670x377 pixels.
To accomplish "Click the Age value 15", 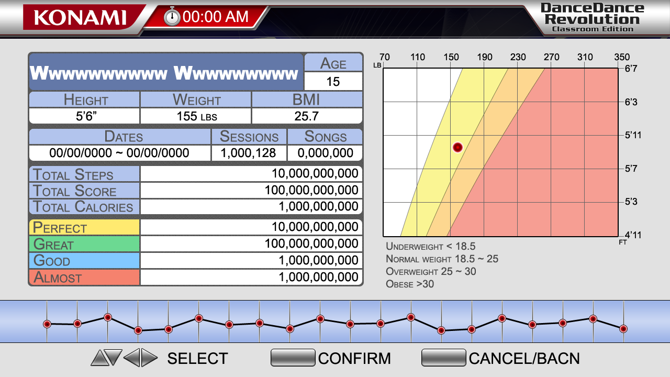I will 333,82.
